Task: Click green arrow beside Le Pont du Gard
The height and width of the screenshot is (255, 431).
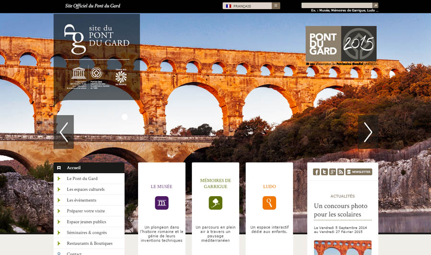Action: [x=59, y=178]
